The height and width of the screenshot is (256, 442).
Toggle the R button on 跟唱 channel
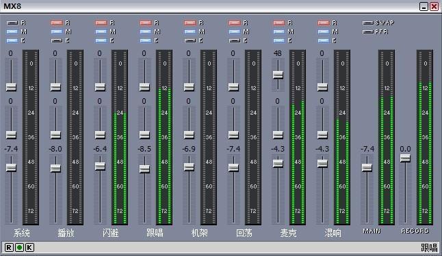(x=146, y=23)
